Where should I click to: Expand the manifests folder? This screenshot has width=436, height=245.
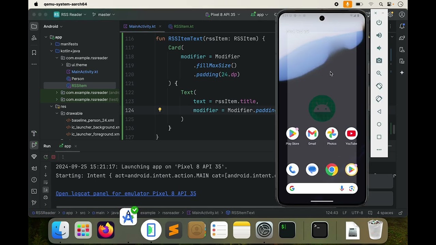coord(51,44)
